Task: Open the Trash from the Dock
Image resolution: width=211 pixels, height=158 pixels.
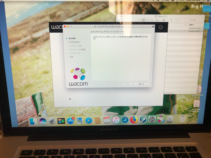Action: [x=183, y=119]
